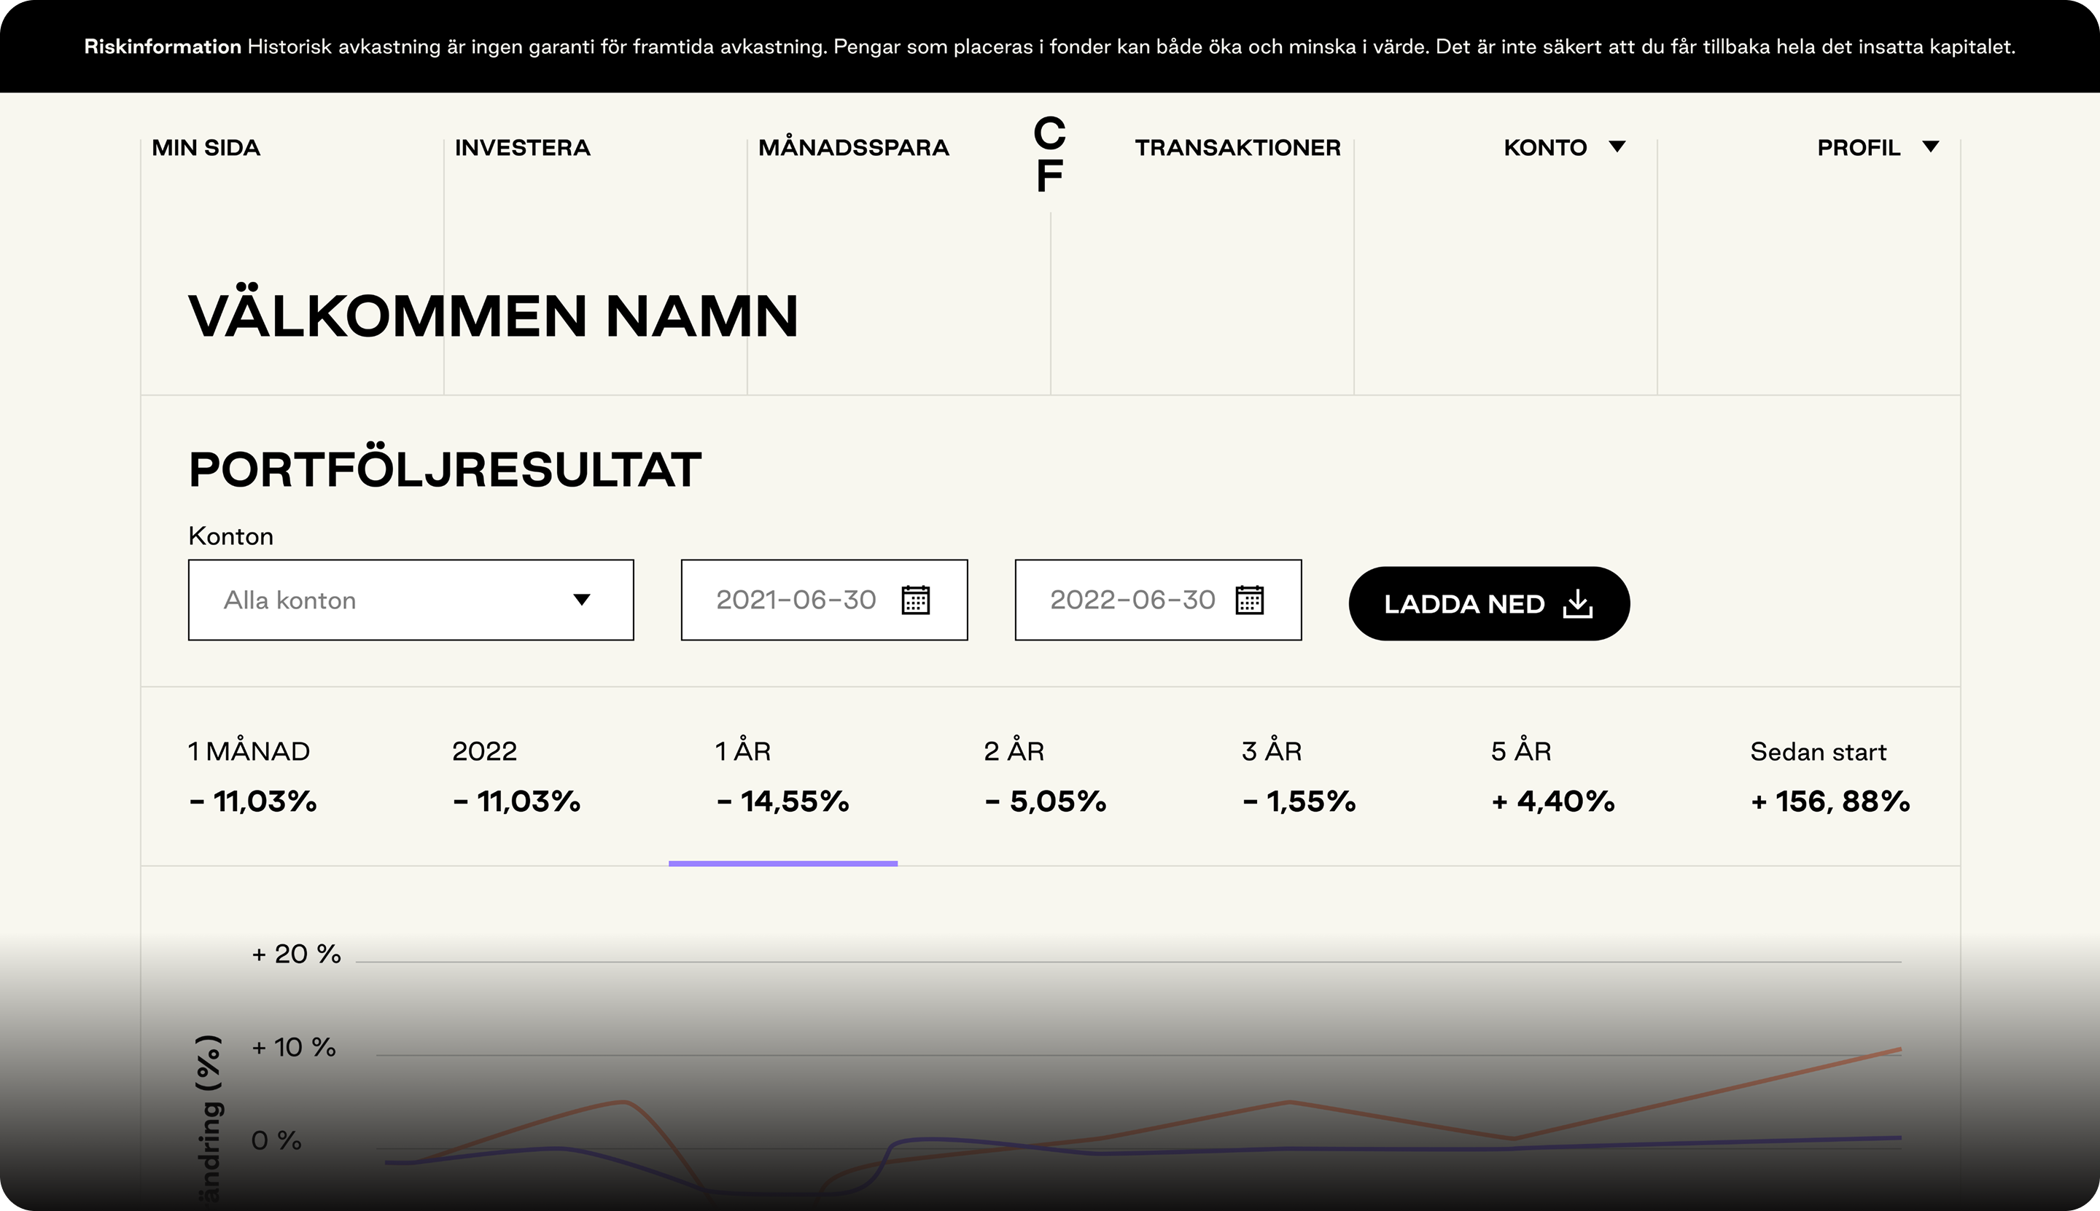Expand the Profil menu arrow
Image resolution: width=2100 pixels, height=1211 pixels.
click(1930, 147)
